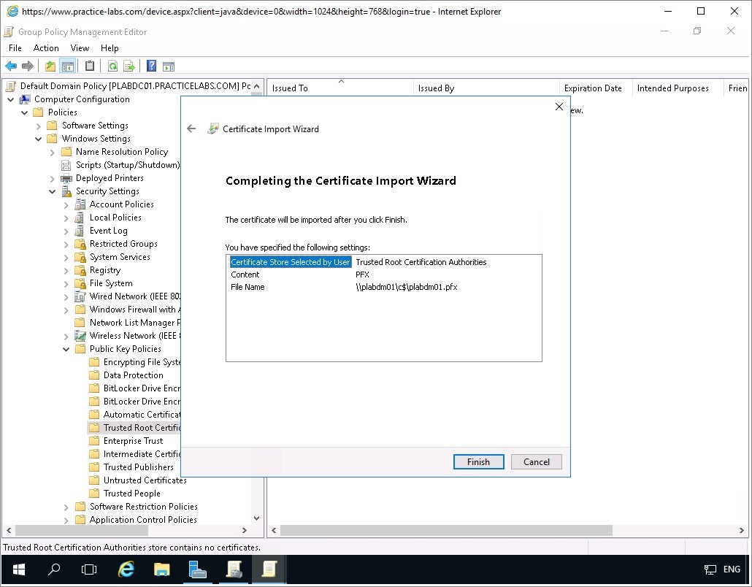
Task: Select the Trusted Publishers folder
Action: (138, 467)
